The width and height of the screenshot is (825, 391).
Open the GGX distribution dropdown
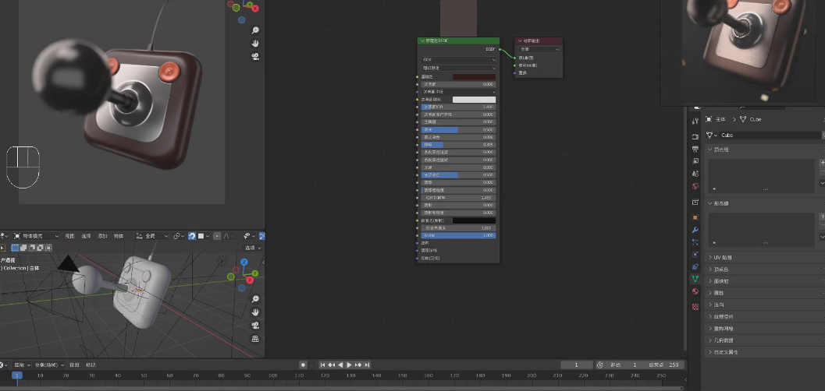pyautogui.click(x=458, y=59)
